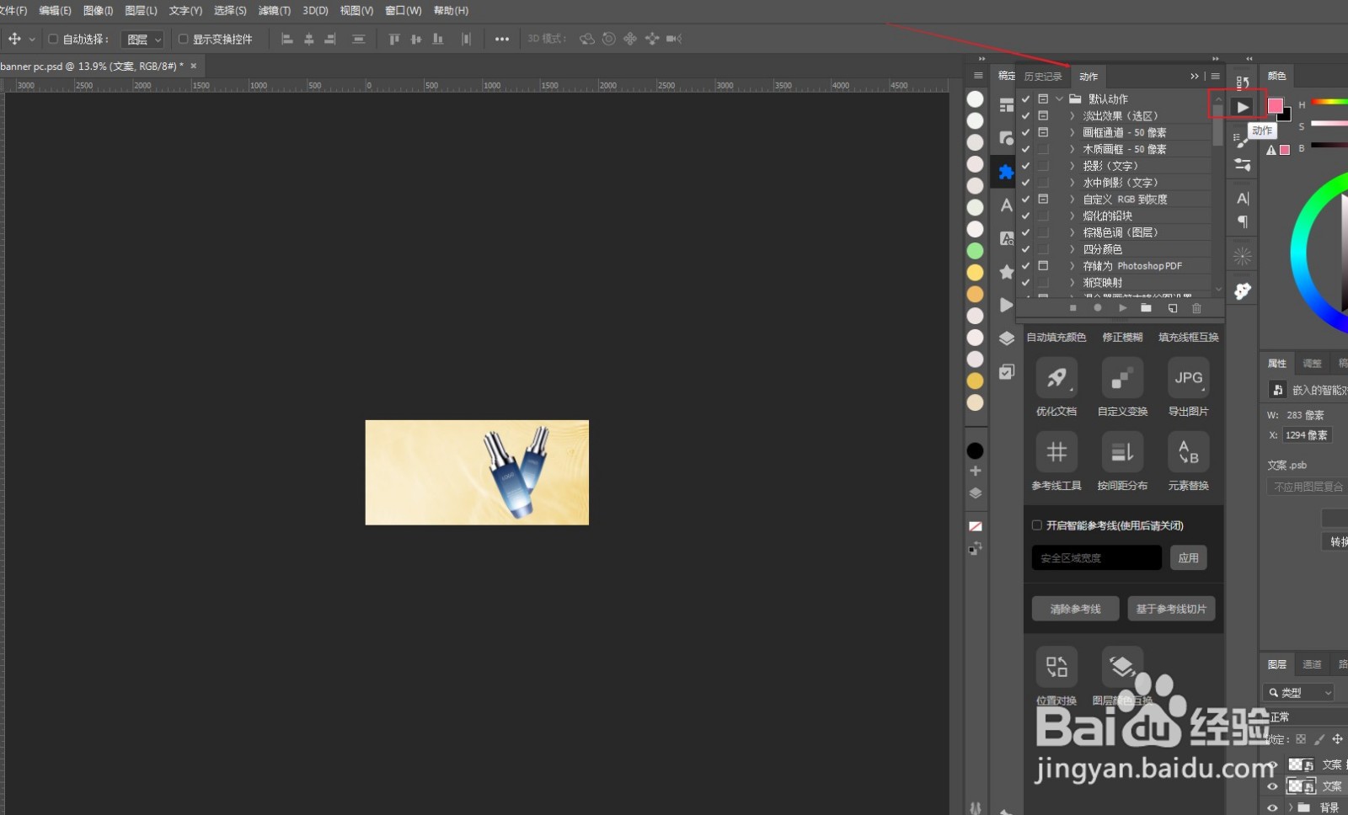Open the 图层 auto-select dropdown
Screen dimensions: 1348x815
[142, 39]
